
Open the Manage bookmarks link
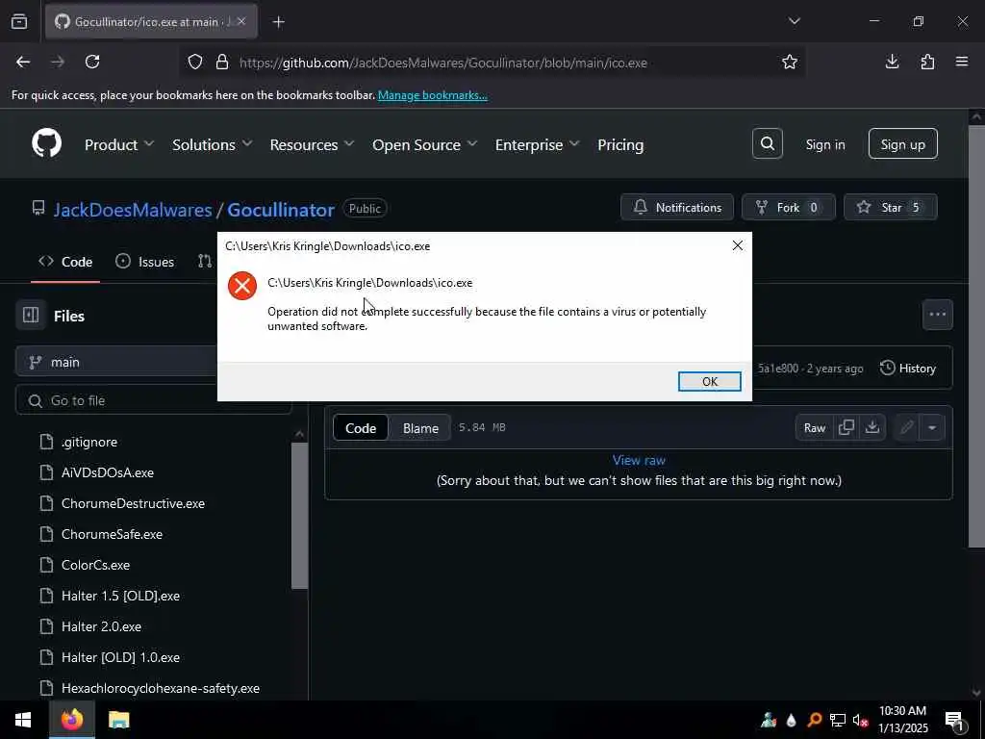click(432, 95)
